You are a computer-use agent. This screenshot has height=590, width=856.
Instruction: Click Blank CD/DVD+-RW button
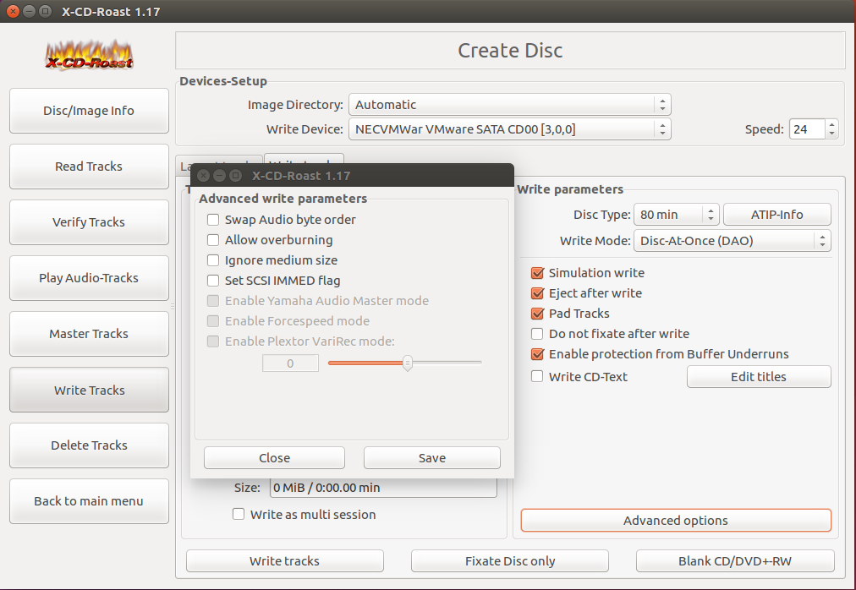735,561
